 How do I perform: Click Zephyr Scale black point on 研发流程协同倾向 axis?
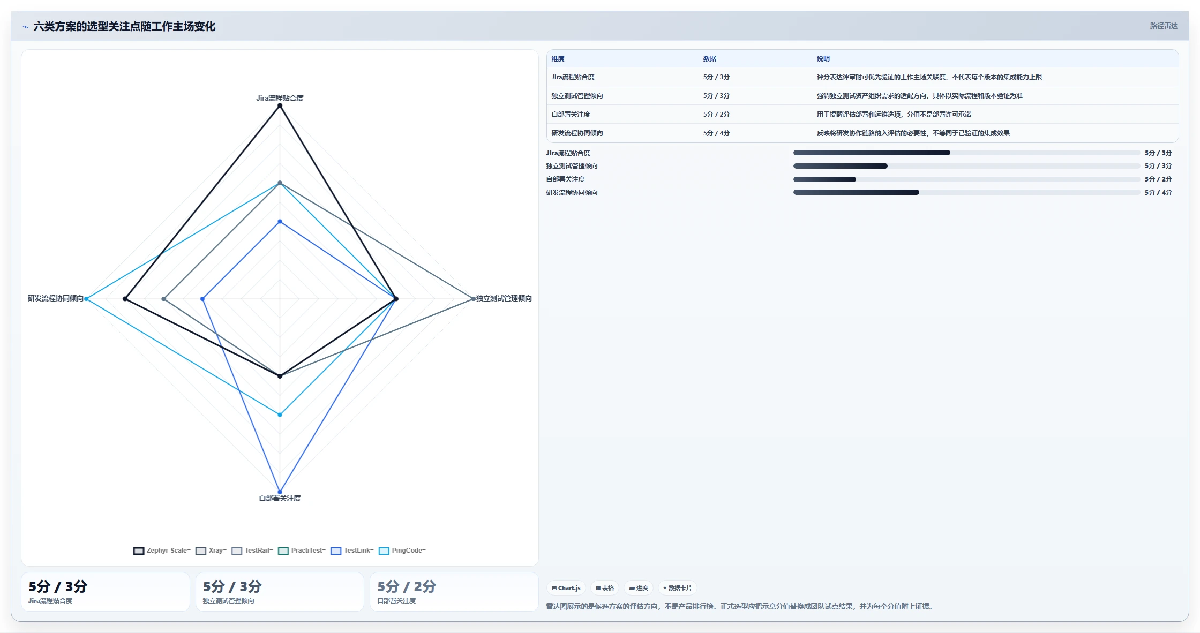(x=125, y=299)
